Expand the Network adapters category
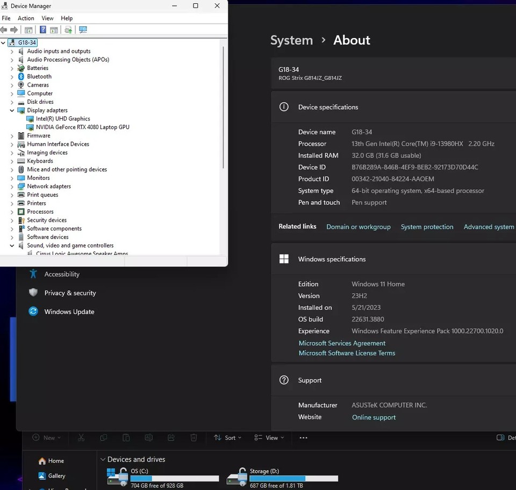The width and height of the screenshot is (516, 490). (12, 187)
